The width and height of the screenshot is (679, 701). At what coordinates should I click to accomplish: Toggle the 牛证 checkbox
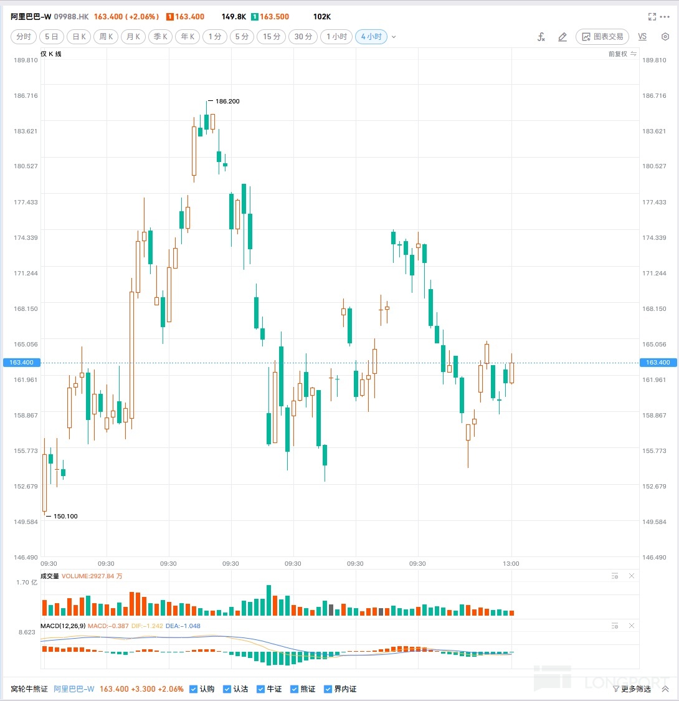pos(260,689)
